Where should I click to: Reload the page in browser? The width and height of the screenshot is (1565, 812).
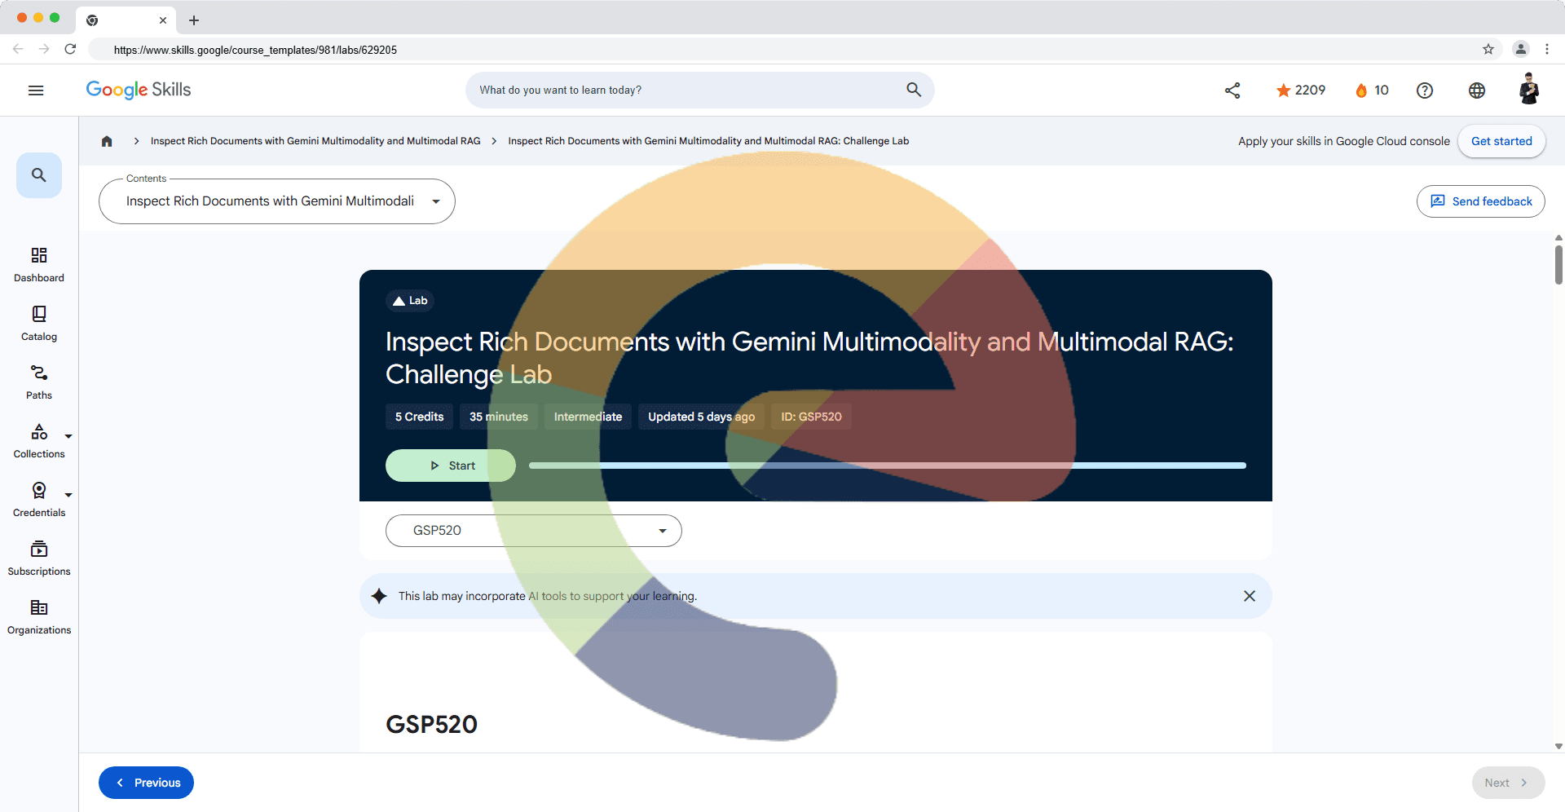(70, 49)
